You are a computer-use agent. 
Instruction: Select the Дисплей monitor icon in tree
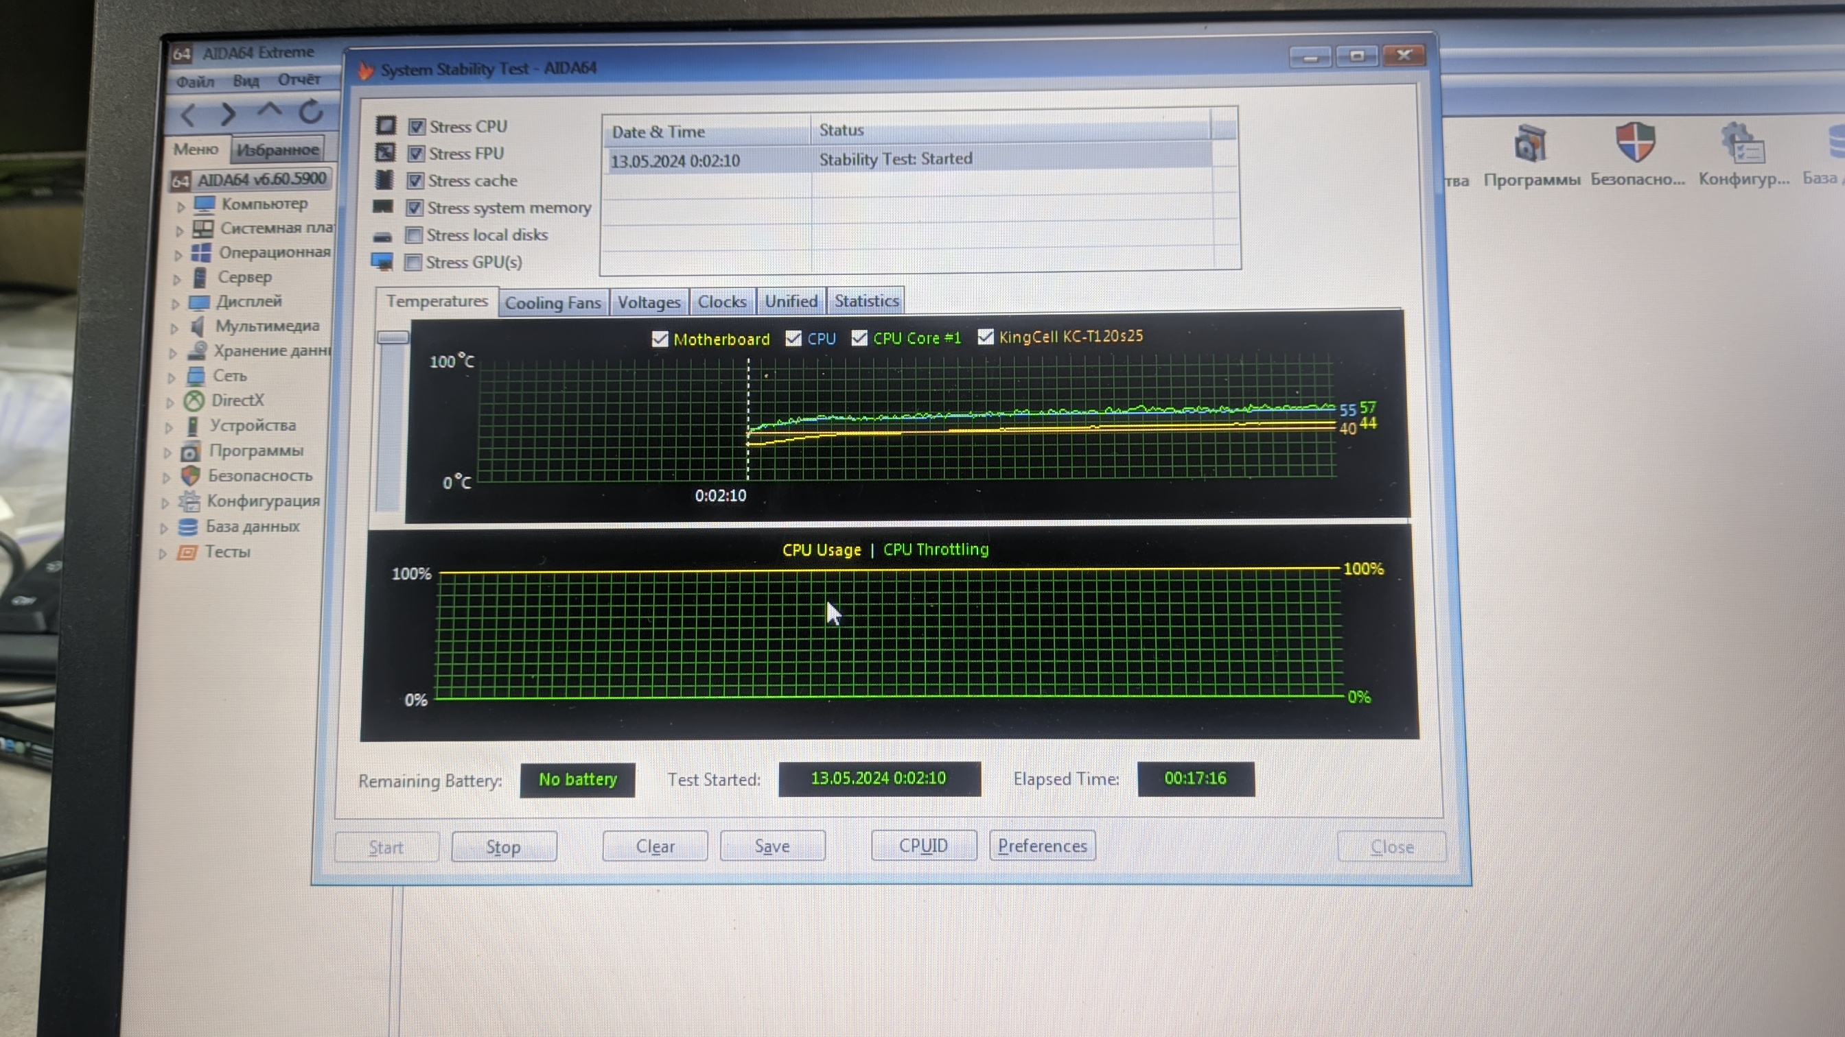pyautogui.click(x=199, y=302)
